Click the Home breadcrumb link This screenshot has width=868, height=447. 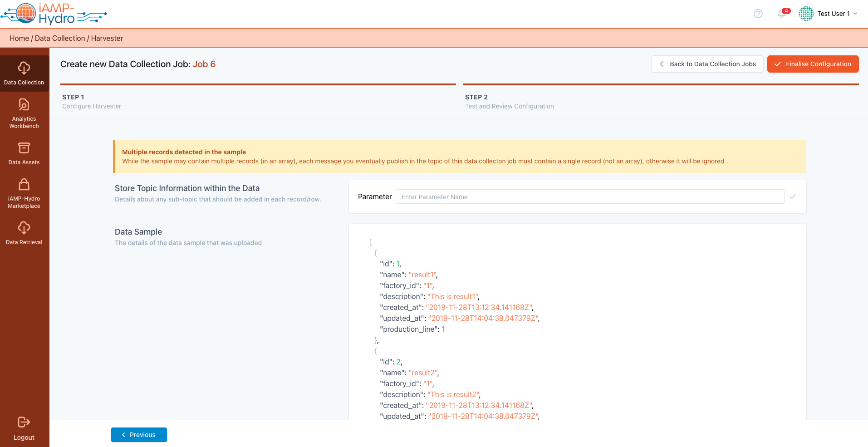[19, 39]
